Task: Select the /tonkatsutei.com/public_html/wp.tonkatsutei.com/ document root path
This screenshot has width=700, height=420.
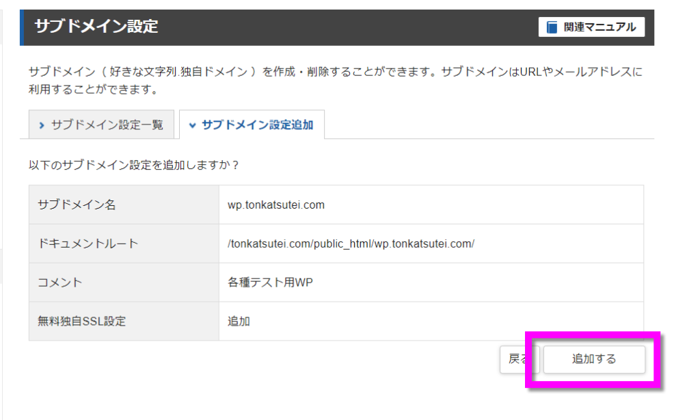Action: tap(351, 244)
